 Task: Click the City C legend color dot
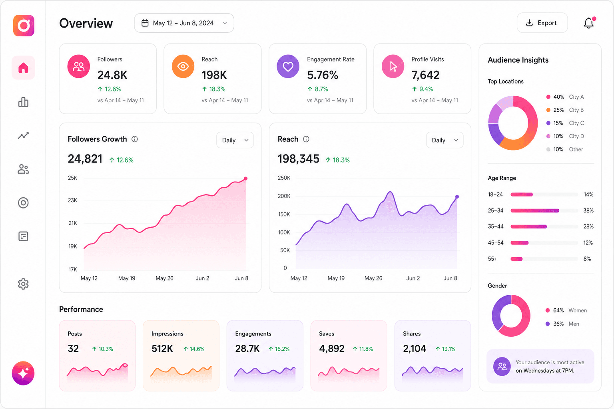548,123
